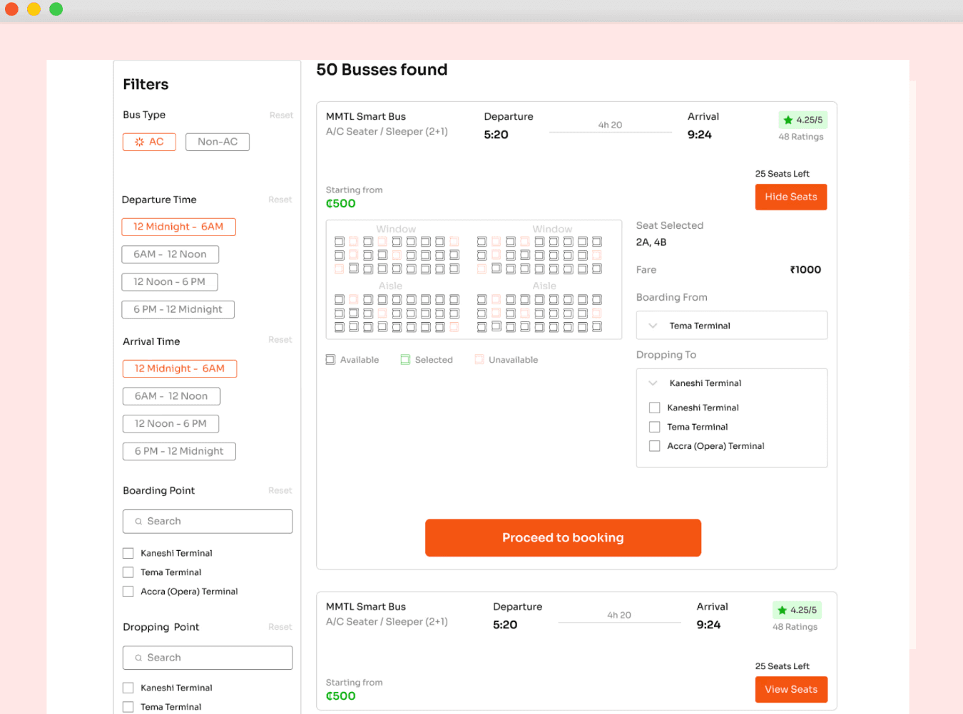Click the Selected seat legend icon

coord(405,360)
